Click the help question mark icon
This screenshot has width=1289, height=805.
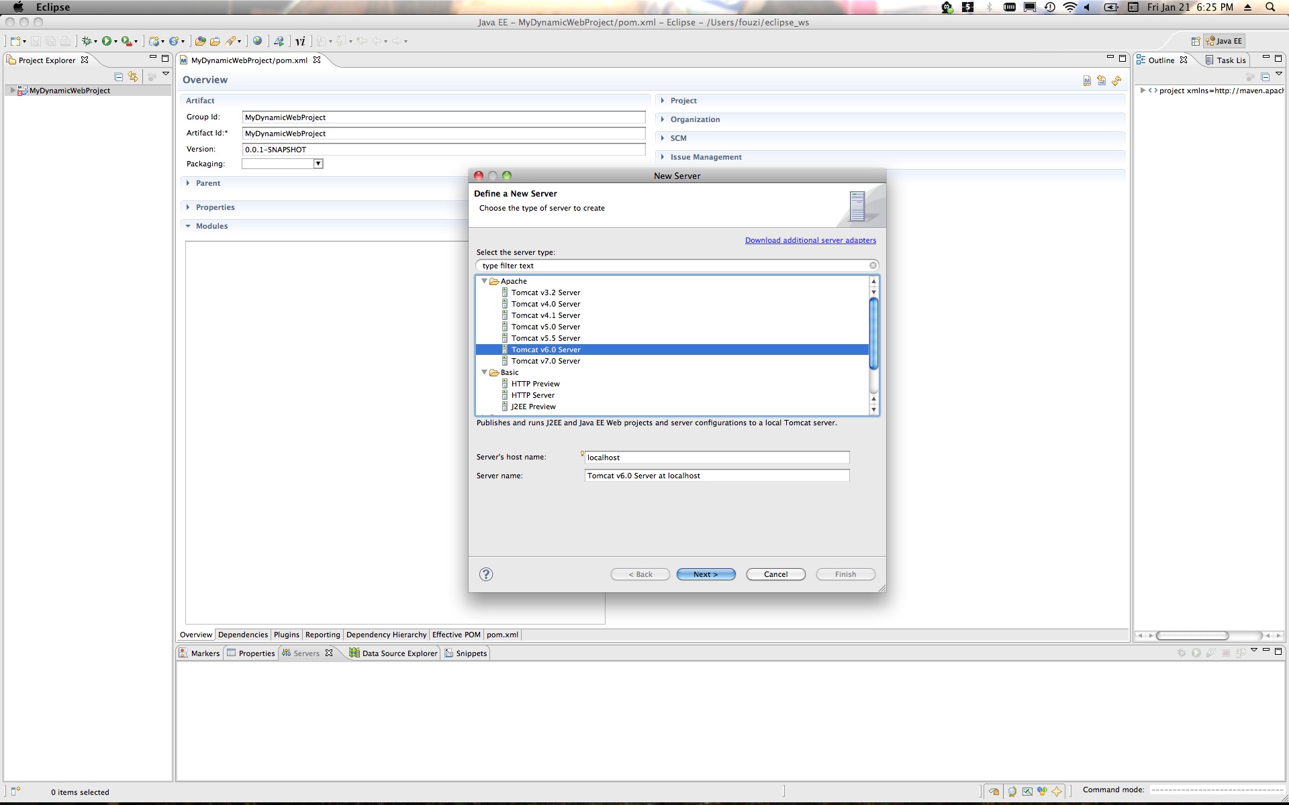[486, 574]
